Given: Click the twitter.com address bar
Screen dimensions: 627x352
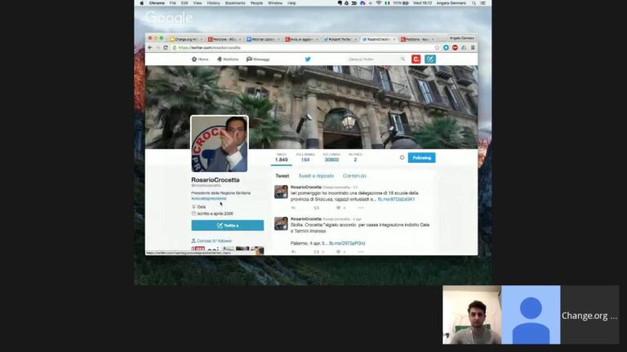Looking at the screenshot, I should pyautogui.click(x=304, y=47).
